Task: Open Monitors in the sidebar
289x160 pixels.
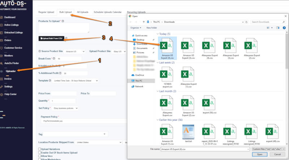Action: tap(9, 55)
